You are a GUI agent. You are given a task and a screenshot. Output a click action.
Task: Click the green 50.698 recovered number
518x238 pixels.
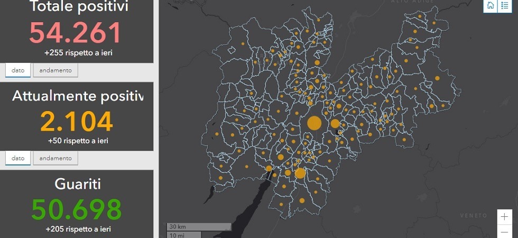(x=77, y=210)
